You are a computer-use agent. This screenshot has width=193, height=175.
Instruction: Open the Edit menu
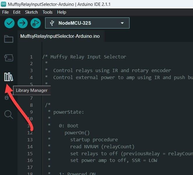coord(17,12)
